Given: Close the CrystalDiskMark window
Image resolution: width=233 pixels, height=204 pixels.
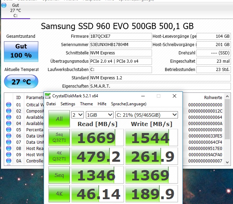Looking at the screenshot, I should tap(174, 96).
